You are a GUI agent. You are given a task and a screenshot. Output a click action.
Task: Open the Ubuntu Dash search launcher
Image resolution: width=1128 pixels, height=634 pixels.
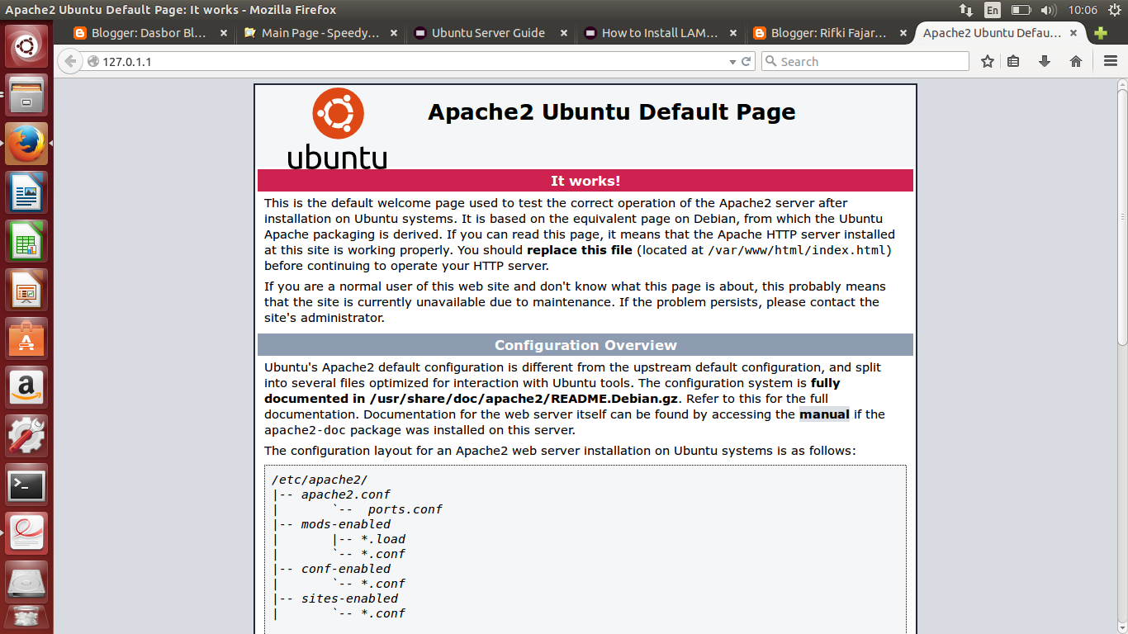[x=27, y=46]
